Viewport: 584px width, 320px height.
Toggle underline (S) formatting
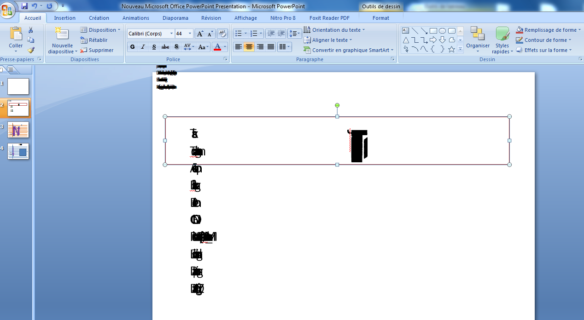[154, 47]
